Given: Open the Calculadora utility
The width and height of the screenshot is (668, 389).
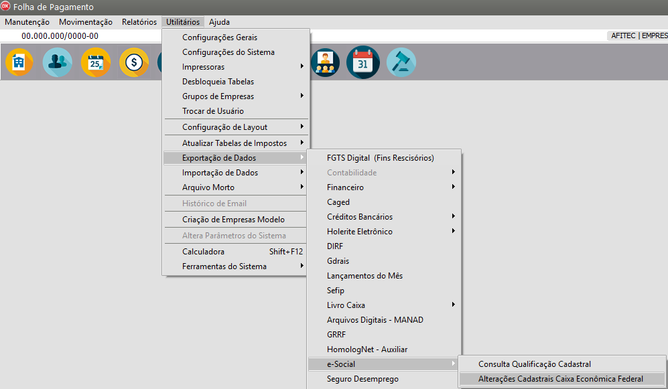Looking at the screenshot, I should click(x=203, y=252).
